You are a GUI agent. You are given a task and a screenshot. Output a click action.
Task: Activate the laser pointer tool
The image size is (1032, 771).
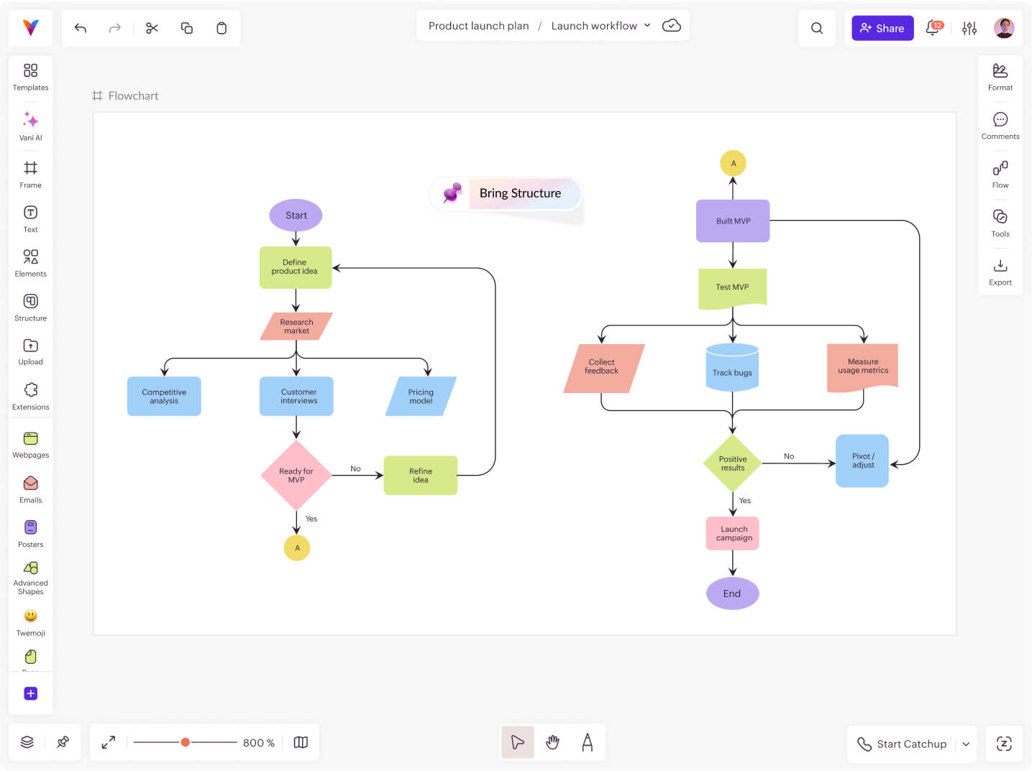point(588,742)
